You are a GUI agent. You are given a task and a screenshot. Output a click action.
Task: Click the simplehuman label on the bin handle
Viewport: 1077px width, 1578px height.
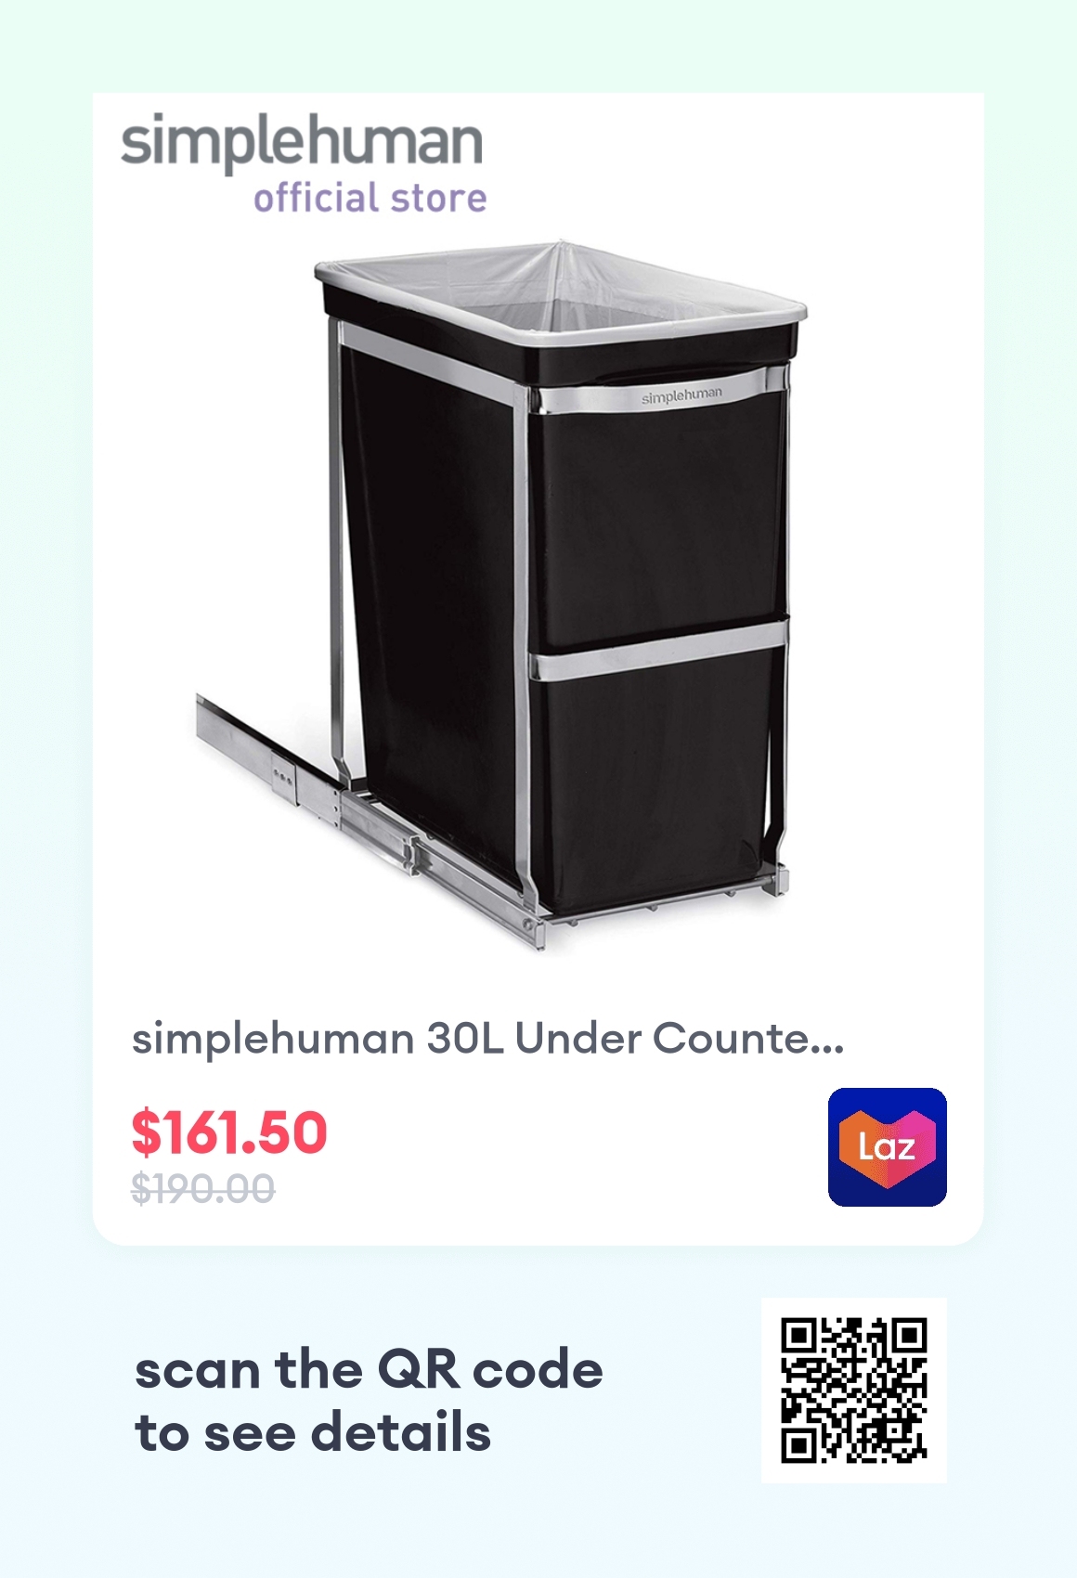[x=681, y=396]
